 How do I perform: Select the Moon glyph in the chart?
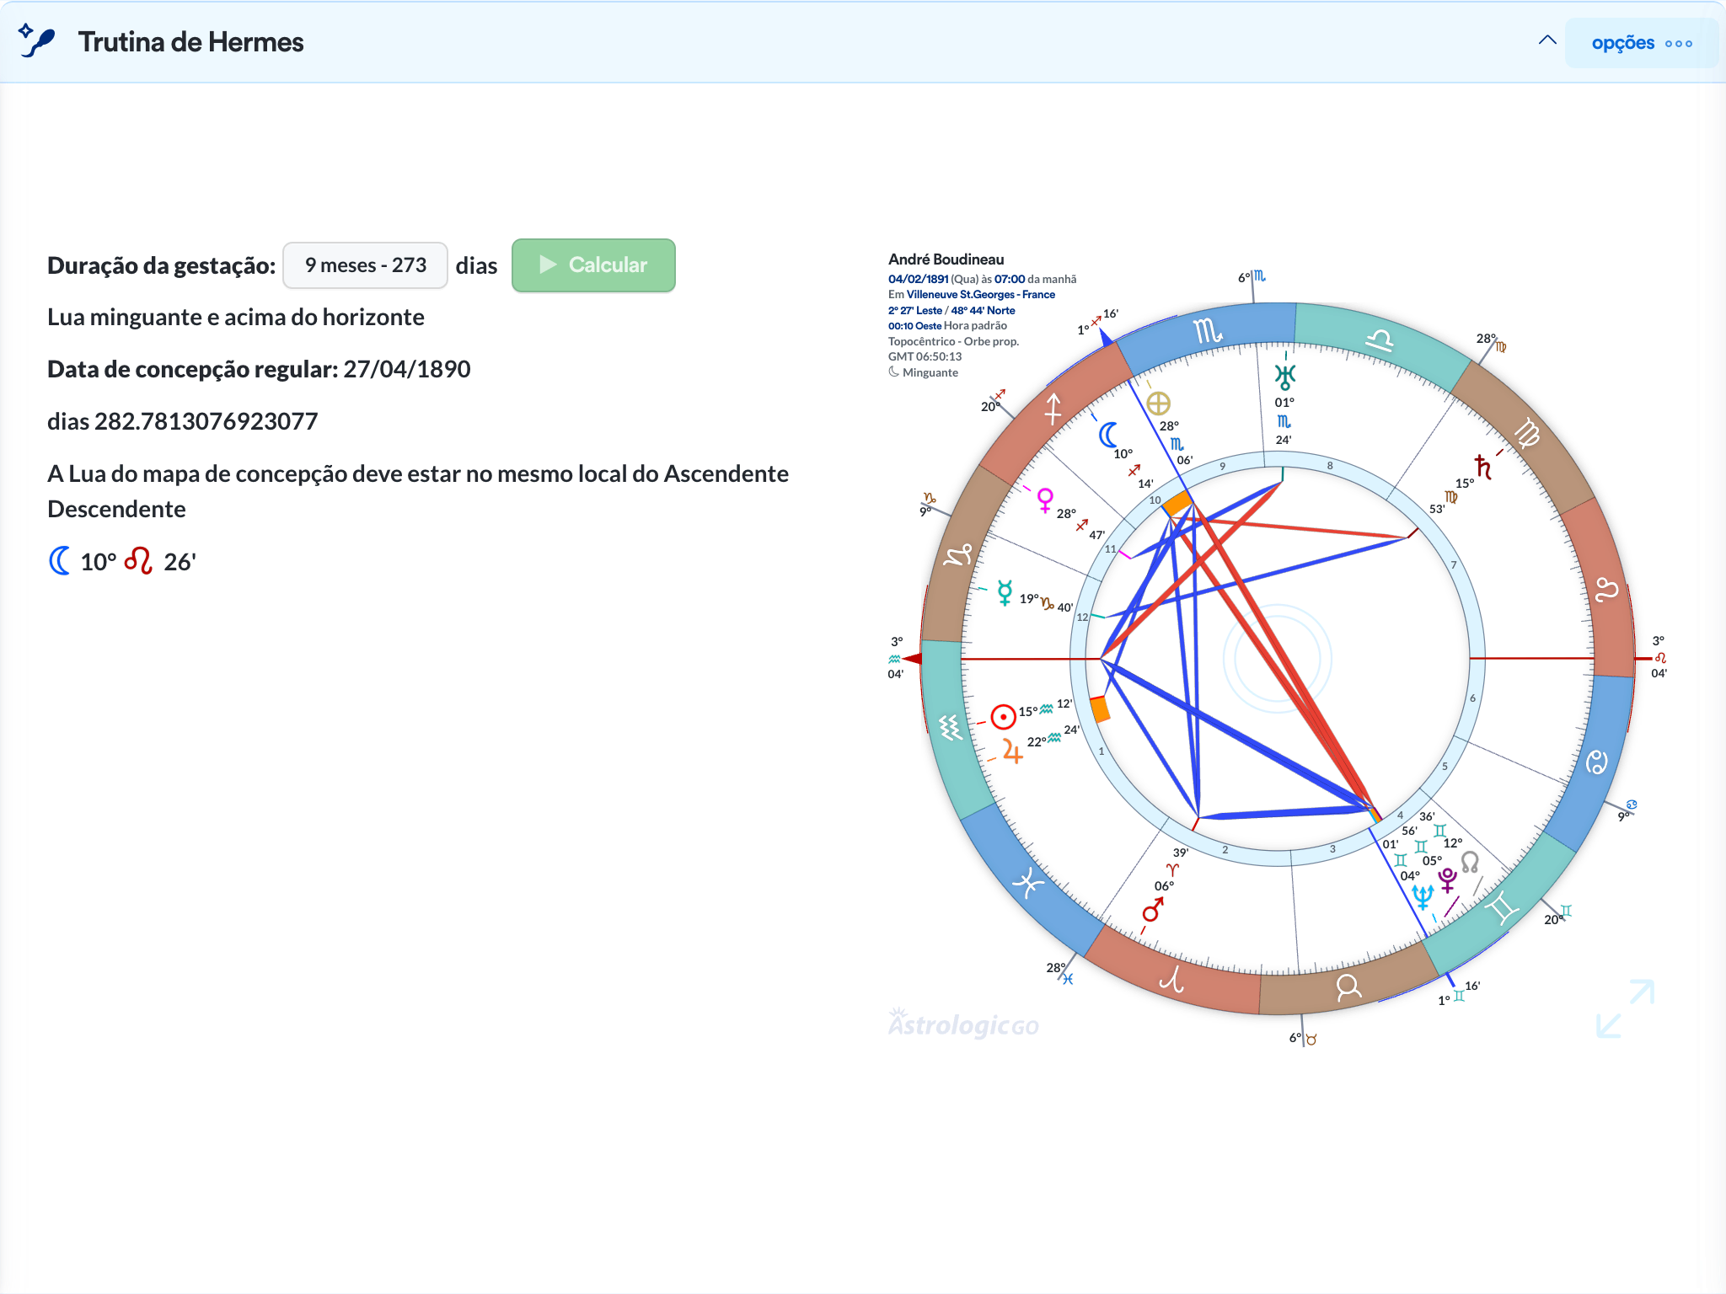point(1108,435)
